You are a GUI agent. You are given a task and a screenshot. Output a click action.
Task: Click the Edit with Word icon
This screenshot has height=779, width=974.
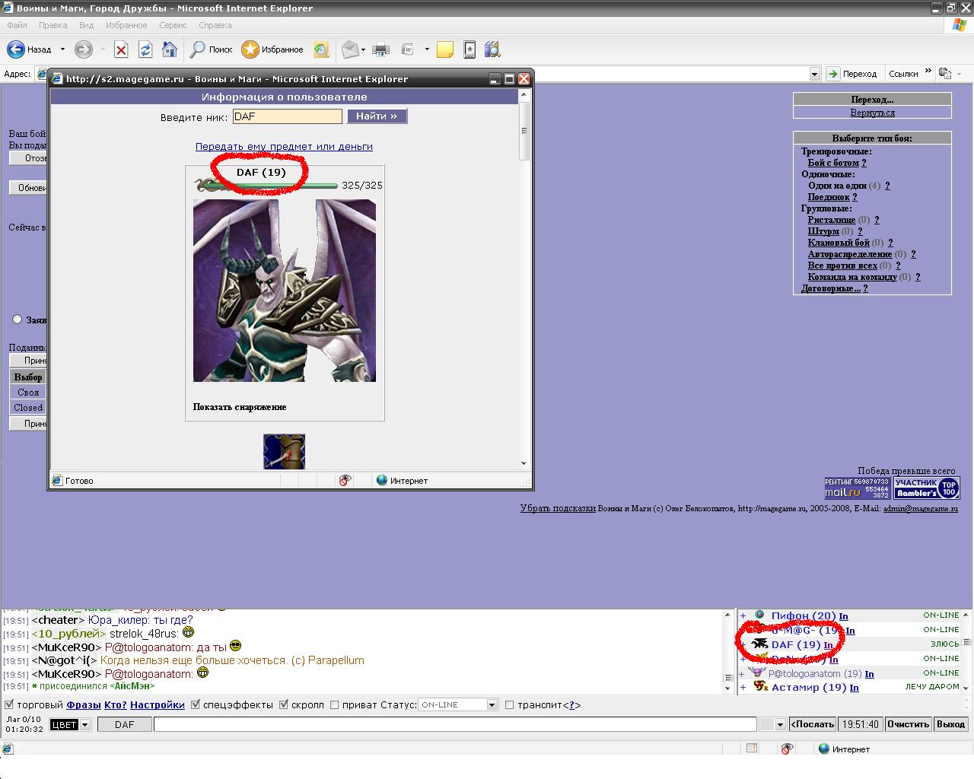click(x=408, y=49)
